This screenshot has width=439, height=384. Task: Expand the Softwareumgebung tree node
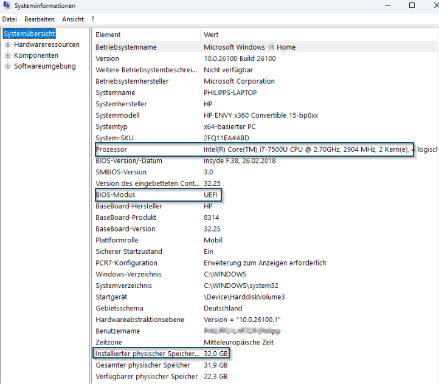(x=8, y=66)
